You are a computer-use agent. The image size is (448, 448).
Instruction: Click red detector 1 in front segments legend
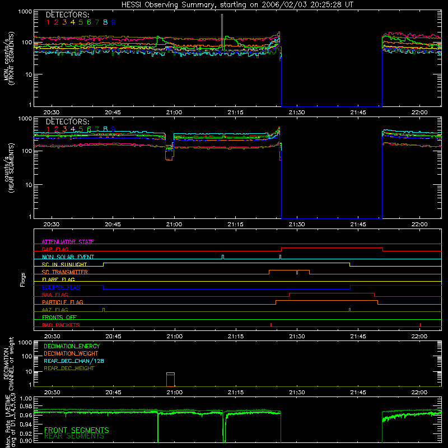(x=48, y=22)
